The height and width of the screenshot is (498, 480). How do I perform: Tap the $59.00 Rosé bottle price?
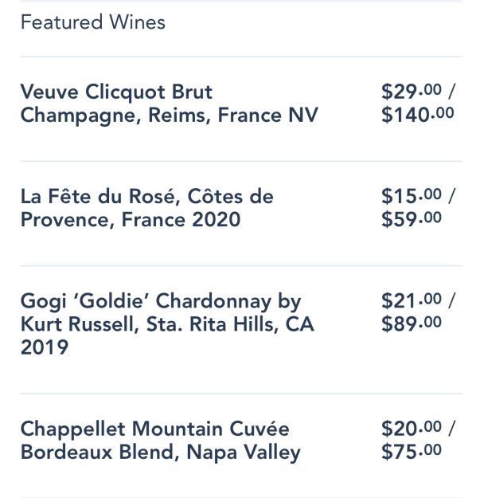412,219
